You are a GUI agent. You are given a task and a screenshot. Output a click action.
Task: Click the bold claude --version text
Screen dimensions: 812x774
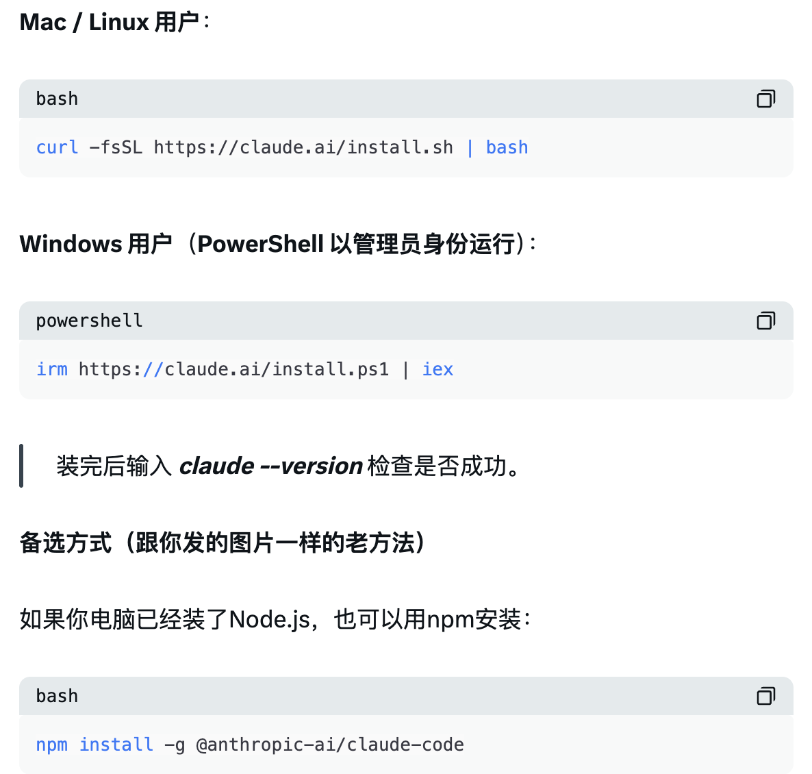tap(270, 466)
